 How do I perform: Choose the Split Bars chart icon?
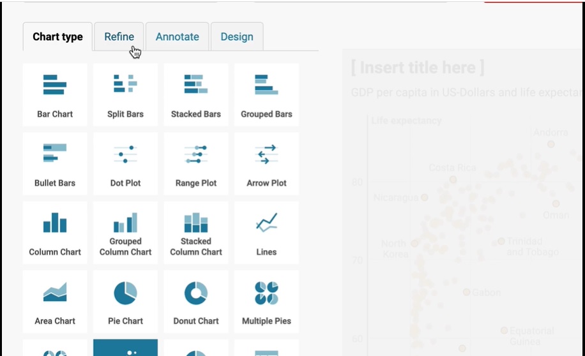pyautogui.click(x=125, y=94)
